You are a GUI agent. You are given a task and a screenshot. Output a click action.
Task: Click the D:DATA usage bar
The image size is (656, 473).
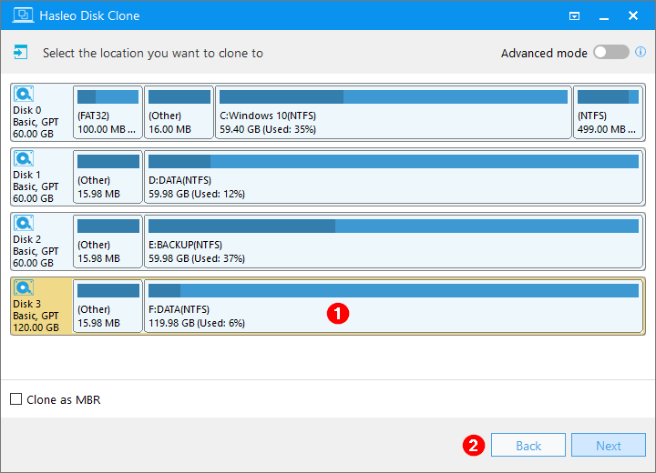coord(394,161)
